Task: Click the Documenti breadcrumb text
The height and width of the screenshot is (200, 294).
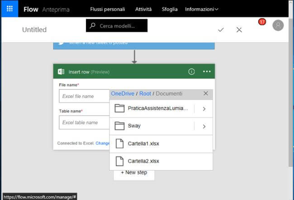Action: pos(169,93)
